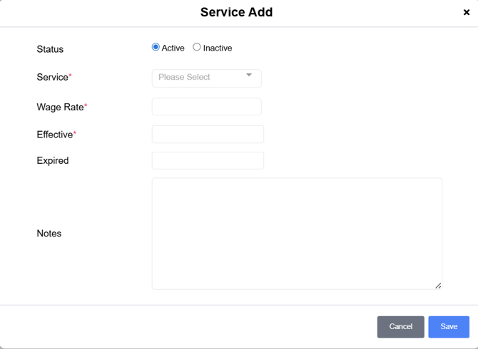
Task: Click the Notes text area resize handle
Action: 438,286
